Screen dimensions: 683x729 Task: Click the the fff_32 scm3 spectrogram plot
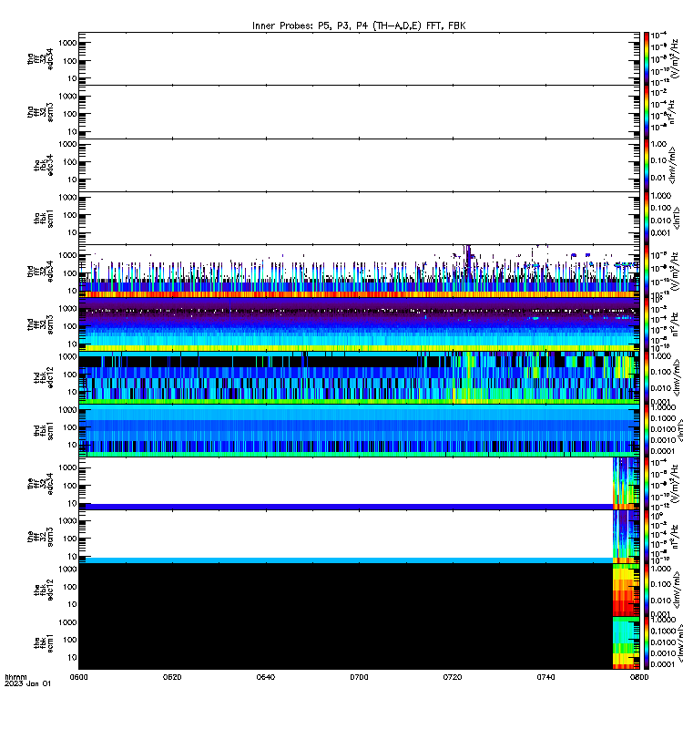(x=359, y=537)
